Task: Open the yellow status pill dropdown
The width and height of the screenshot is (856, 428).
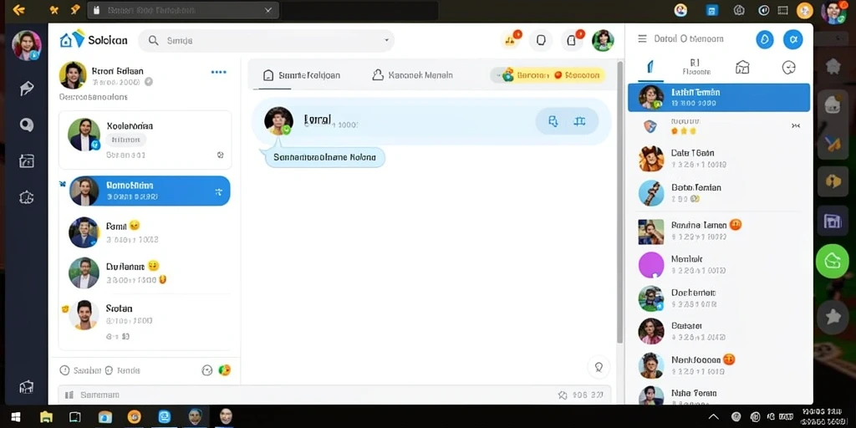Action: (x=548, y=75)
